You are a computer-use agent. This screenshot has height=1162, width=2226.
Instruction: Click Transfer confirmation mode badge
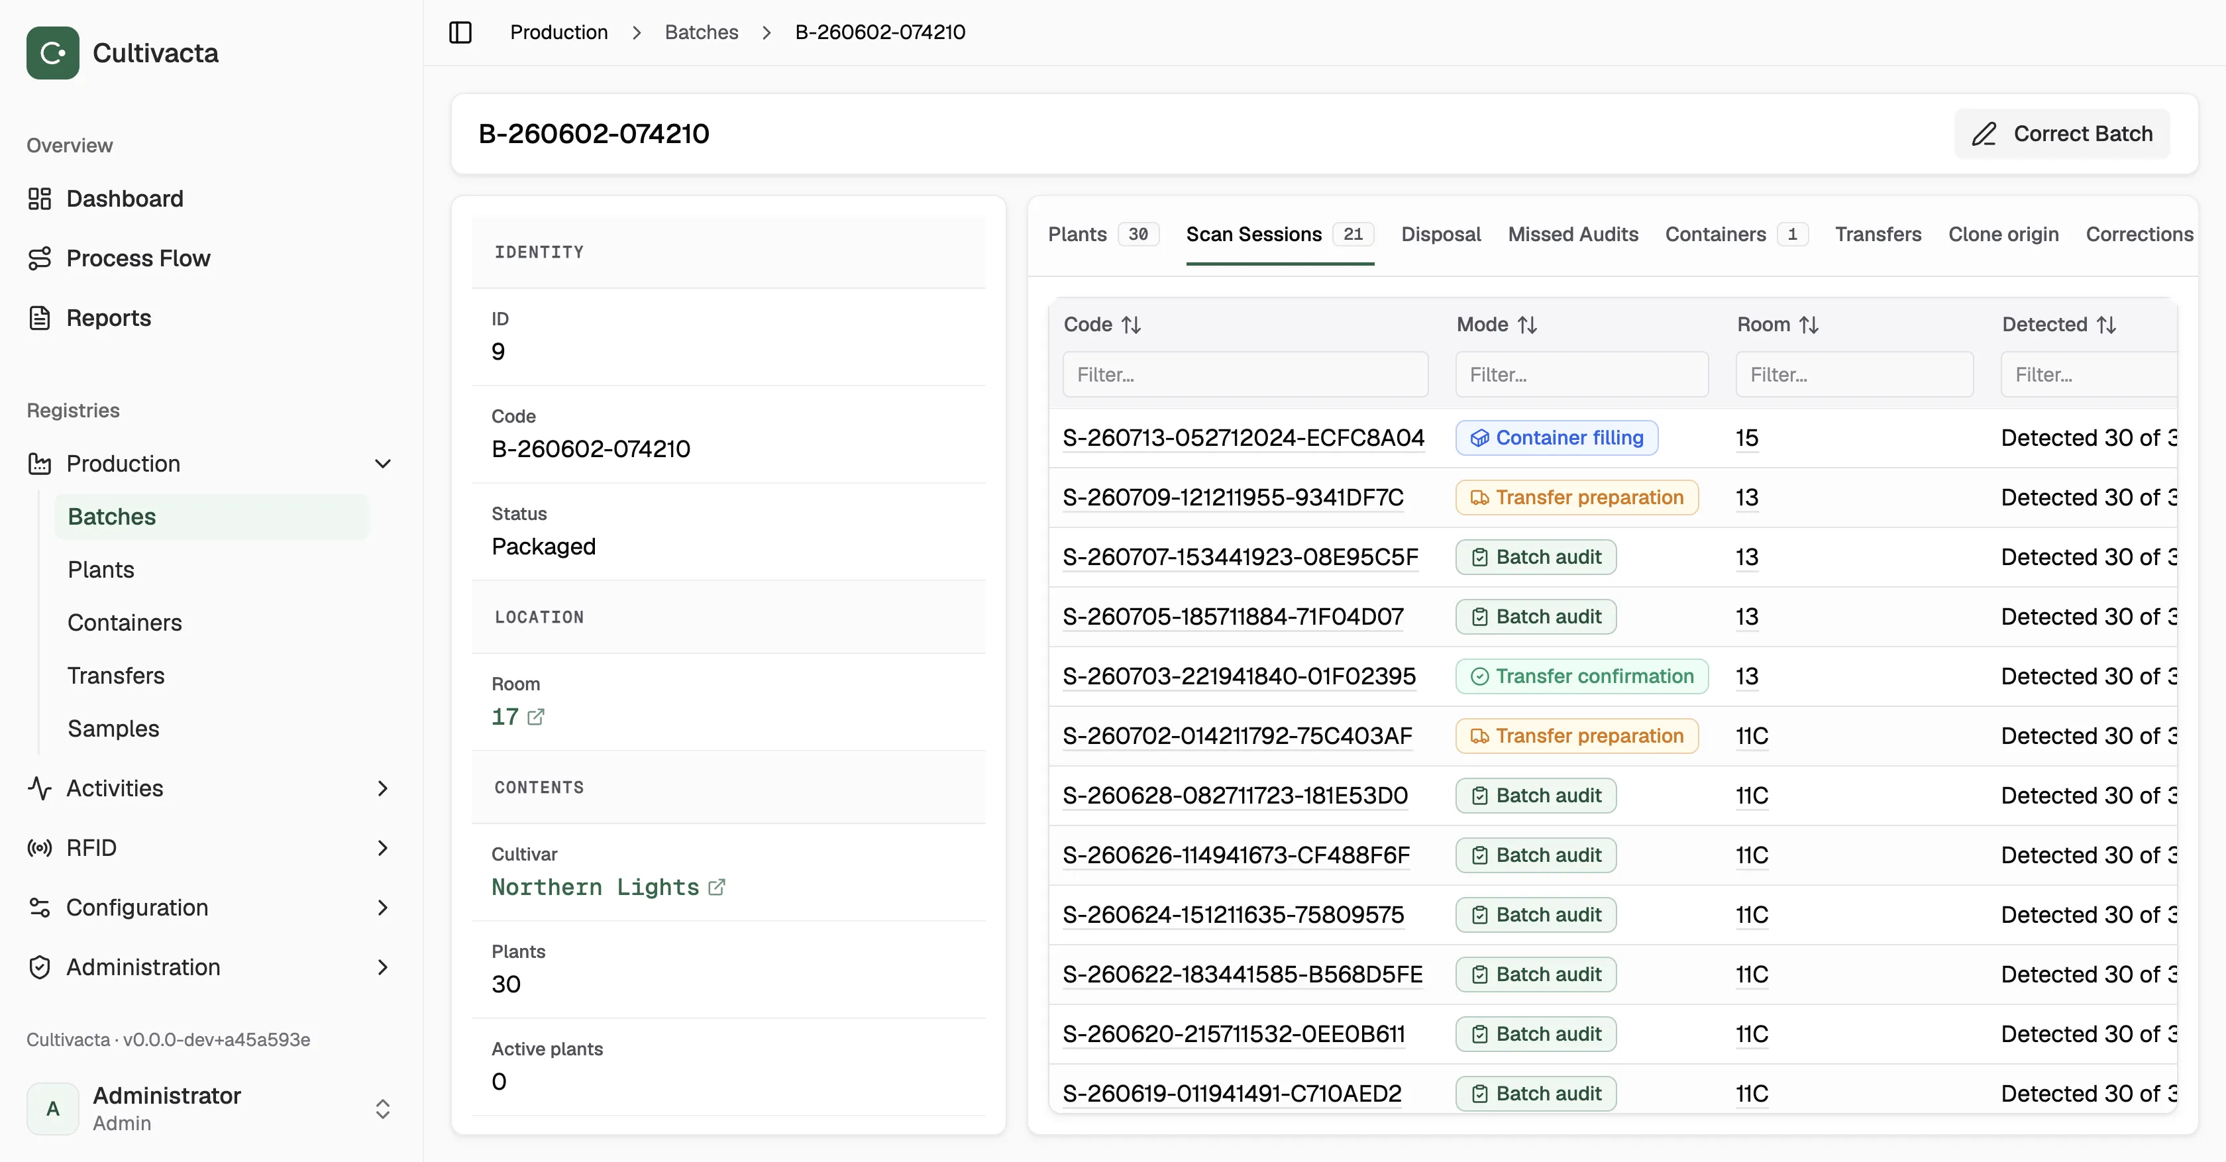[x=1581, y=676]
